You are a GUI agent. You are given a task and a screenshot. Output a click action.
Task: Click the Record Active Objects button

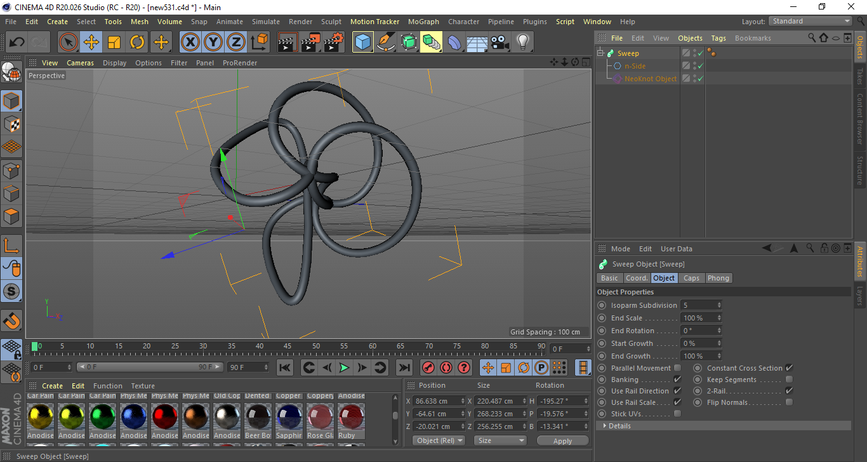click(x=428, y=367)
